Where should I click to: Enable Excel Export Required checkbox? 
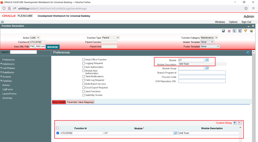pyautogui.click(x=84, y=88)
